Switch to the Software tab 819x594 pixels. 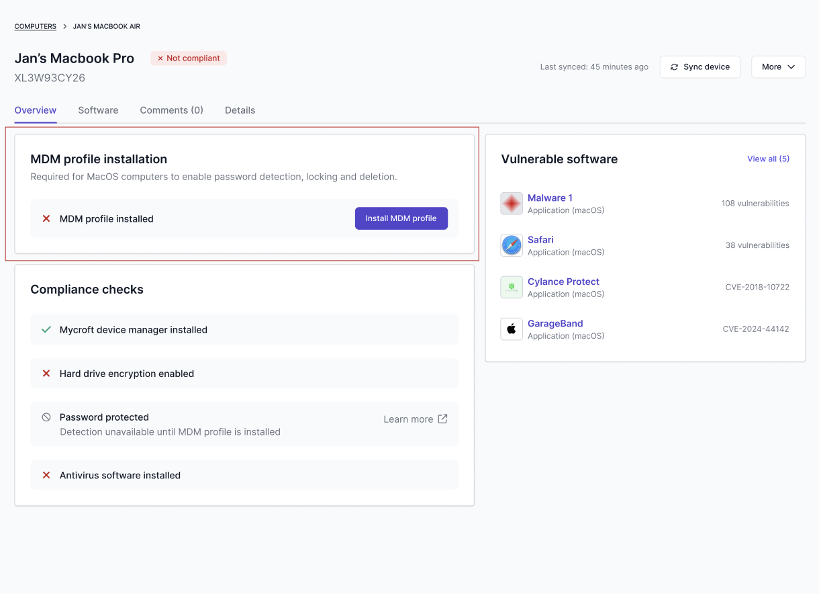(98, 110)
